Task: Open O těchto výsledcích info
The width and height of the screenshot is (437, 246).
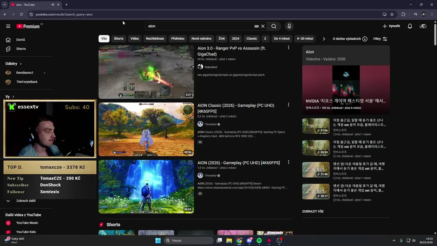Action: click(350, 39)
